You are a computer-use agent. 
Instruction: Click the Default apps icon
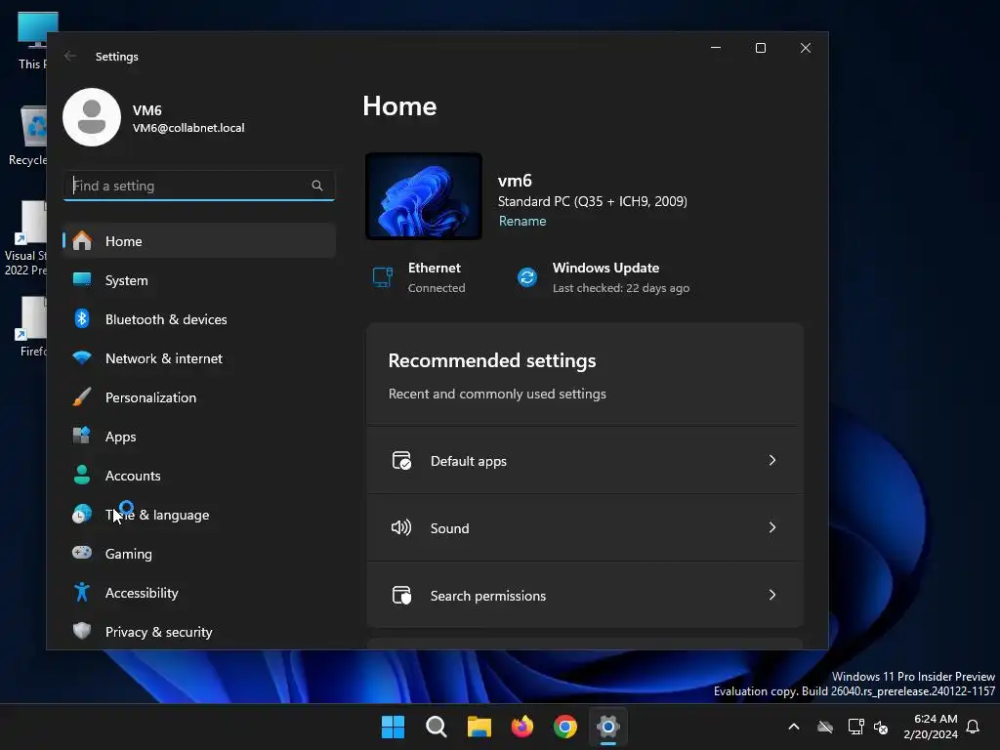pyautogui.click(x=401, y=461)
